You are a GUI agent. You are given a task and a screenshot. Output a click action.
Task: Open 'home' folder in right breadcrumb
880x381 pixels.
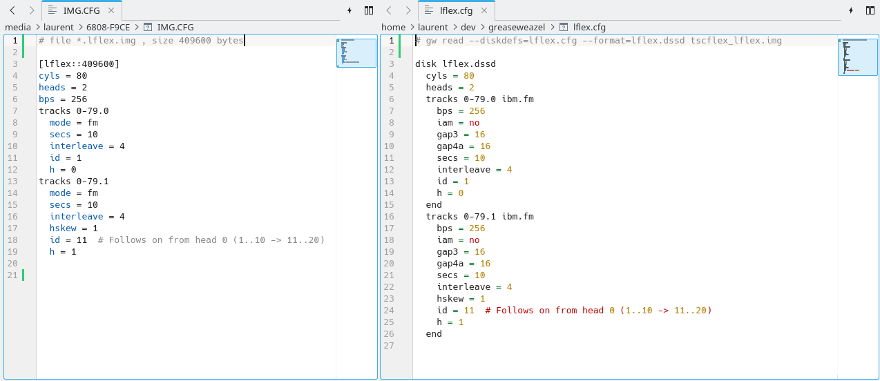coord(394,27)
